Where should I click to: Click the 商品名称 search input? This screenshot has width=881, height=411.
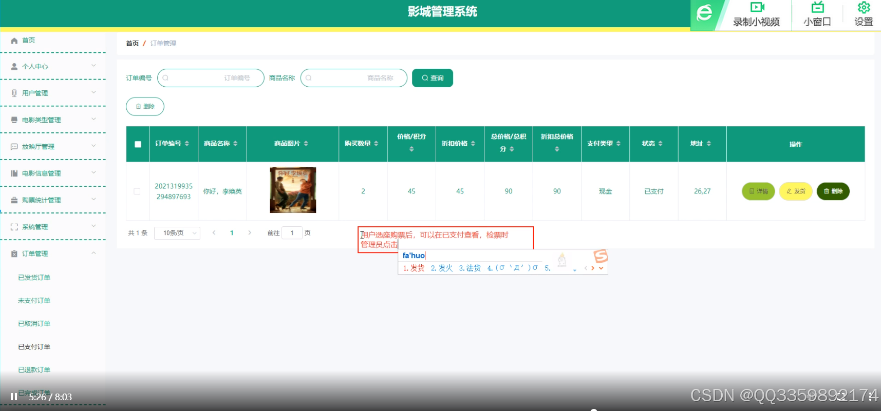point(354,78)
